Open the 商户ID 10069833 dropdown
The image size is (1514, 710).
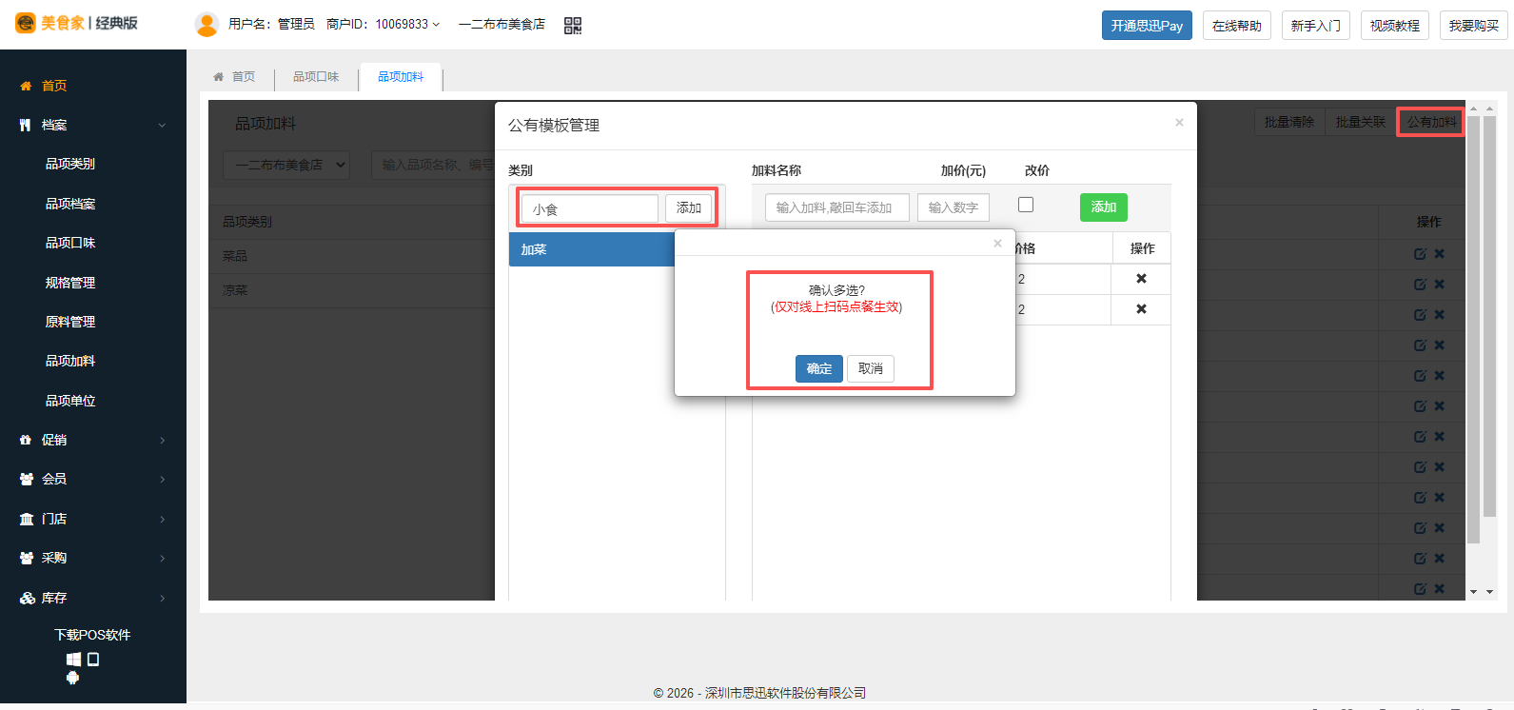383,25
